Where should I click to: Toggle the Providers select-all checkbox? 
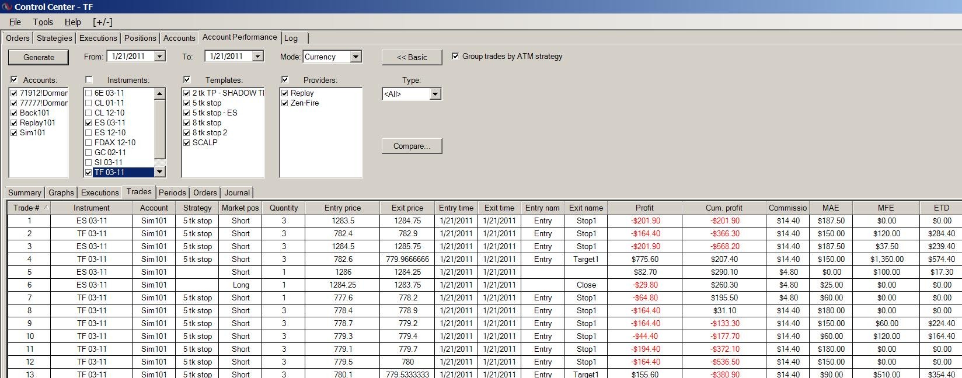[285, 79]
